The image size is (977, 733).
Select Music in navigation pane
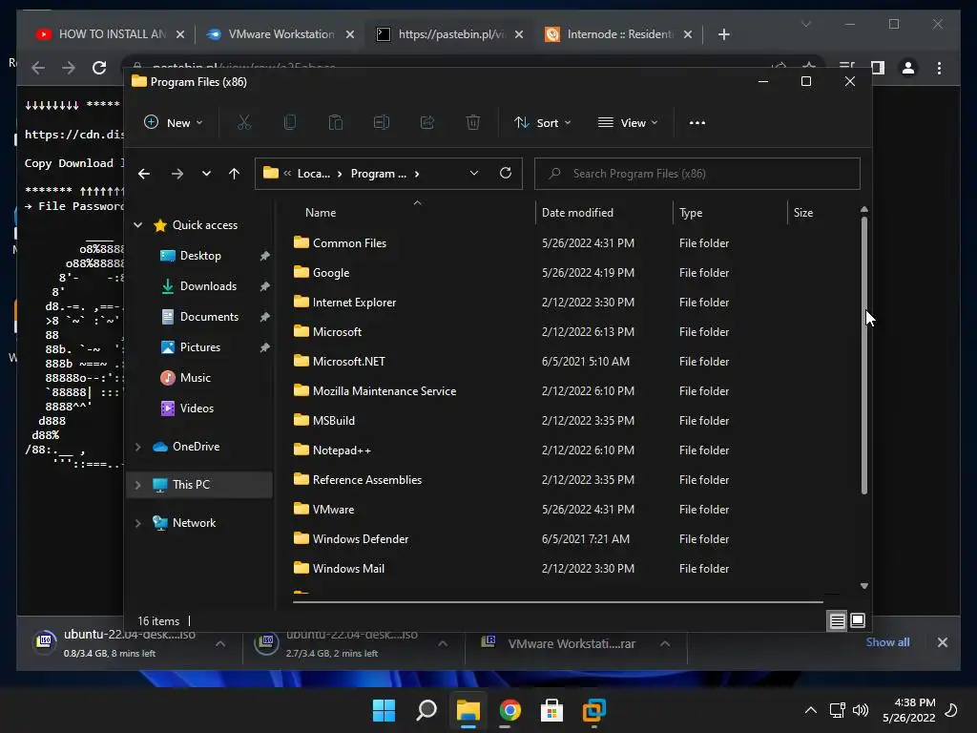[x=195, y=378]
